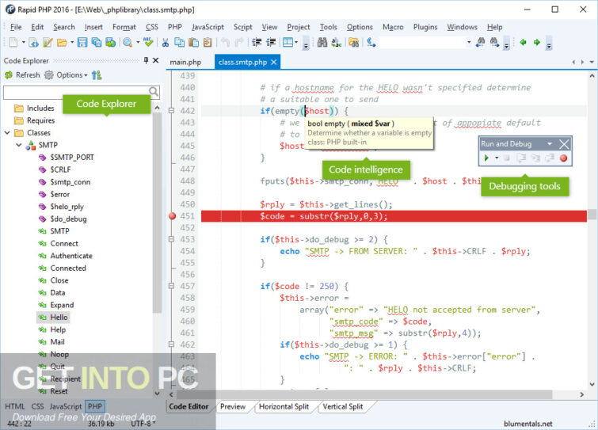The height and width of the screenshot is (430, 598).
Task: Toggle the breakpoint on line 451
Action: coord(172,216)
